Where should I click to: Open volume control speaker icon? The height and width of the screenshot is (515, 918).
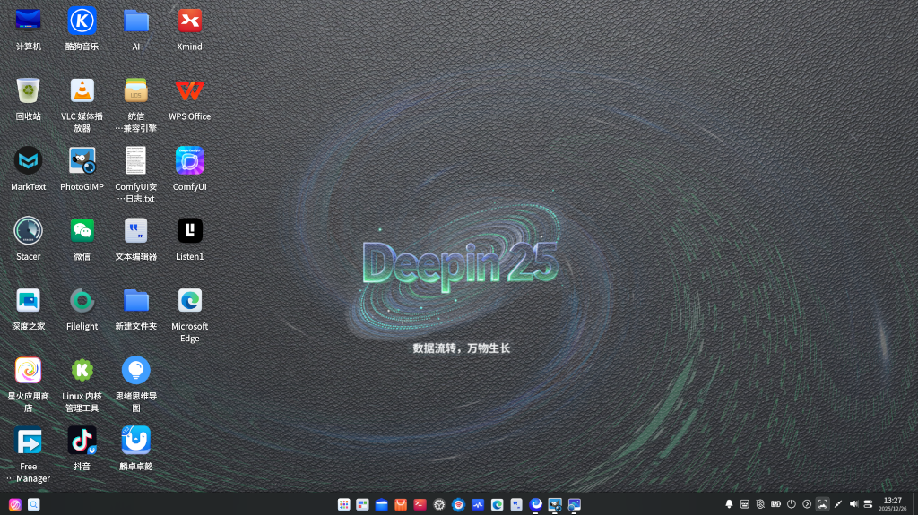pyautogui.click(x=853, y=504)
